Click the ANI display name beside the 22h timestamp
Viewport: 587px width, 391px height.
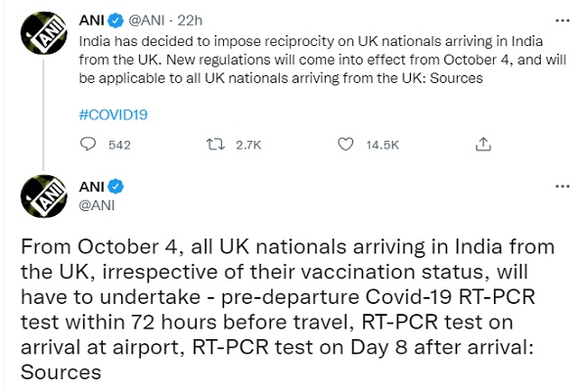90,20
